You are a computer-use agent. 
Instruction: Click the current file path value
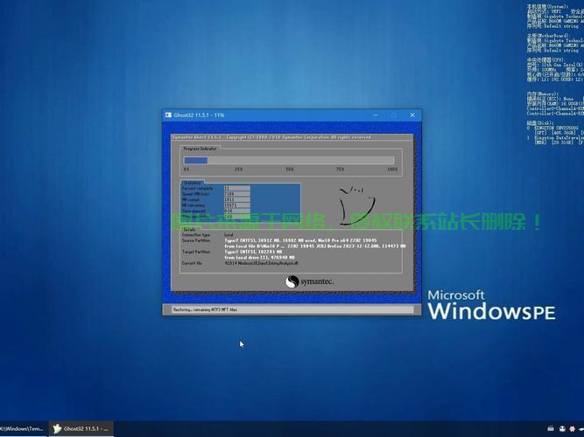(261, 263)
